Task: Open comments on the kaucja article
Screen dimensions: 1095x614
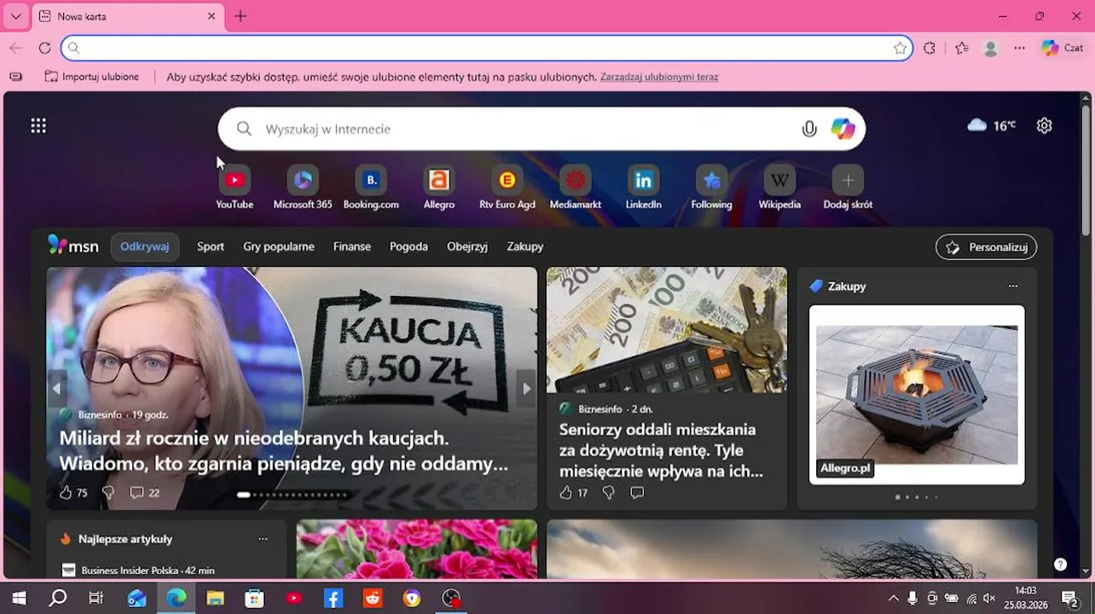Action: (x=144, y=492)
